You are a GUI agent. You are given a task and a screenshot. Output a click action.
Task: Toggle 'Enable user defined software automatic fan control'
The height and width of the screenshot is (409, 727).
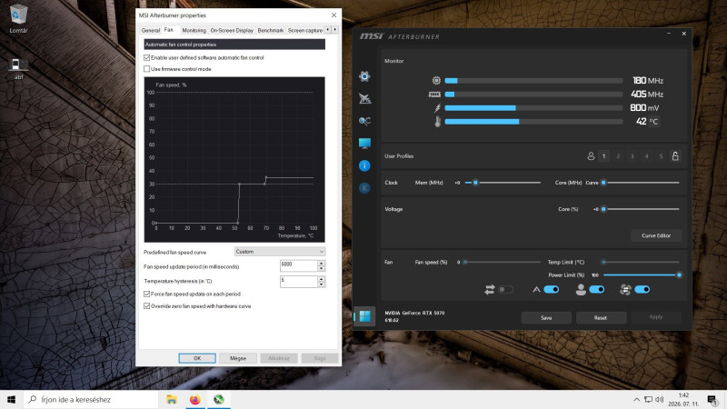tap(147, 58)
